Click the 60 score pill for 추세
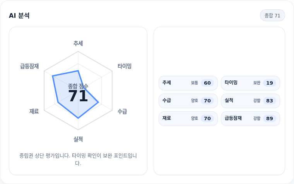Image resolution: width=294 pixels, height=184 pixels. [x=207, y=83]
